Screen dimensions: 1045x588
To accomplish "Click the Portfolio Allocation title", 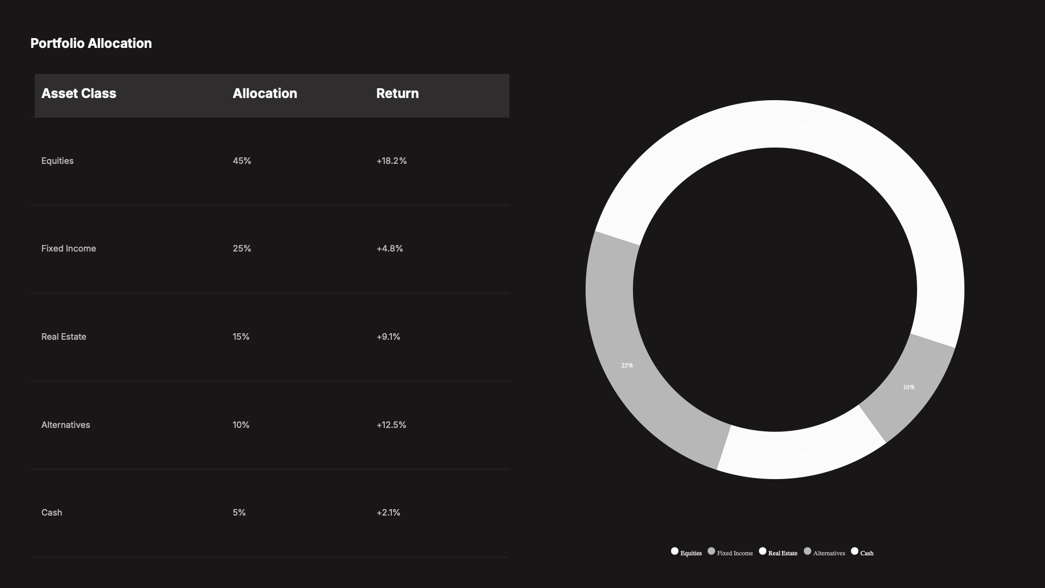I will (x=91, y=44).
